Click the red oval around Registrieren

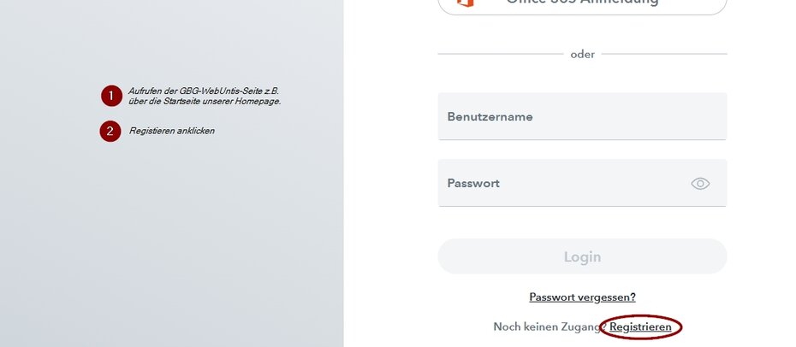(681, 326)
